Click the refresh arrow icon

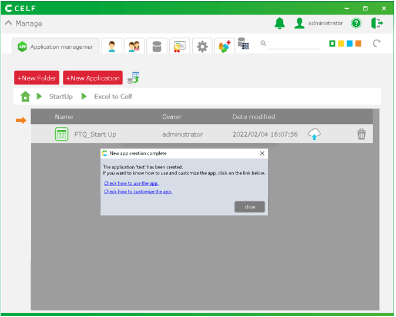tap(377, 43)
